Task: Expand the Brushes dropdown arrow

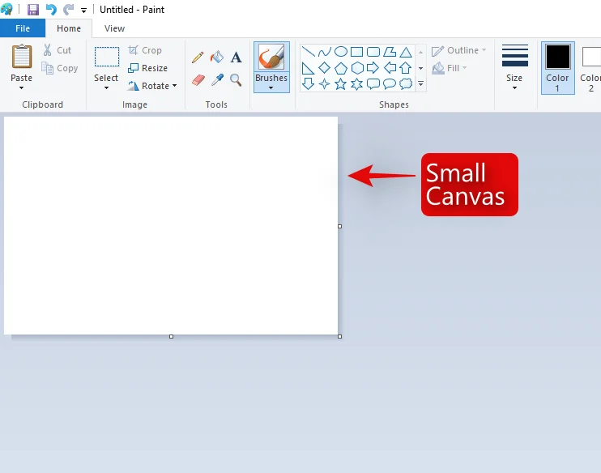Action: 271,87
